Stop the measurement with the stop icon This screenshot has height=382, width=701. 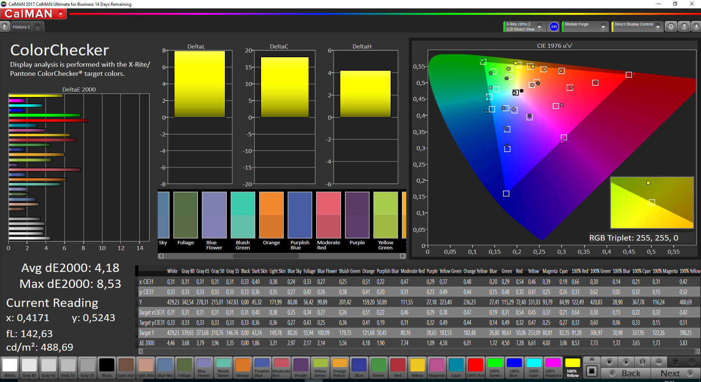609,362
